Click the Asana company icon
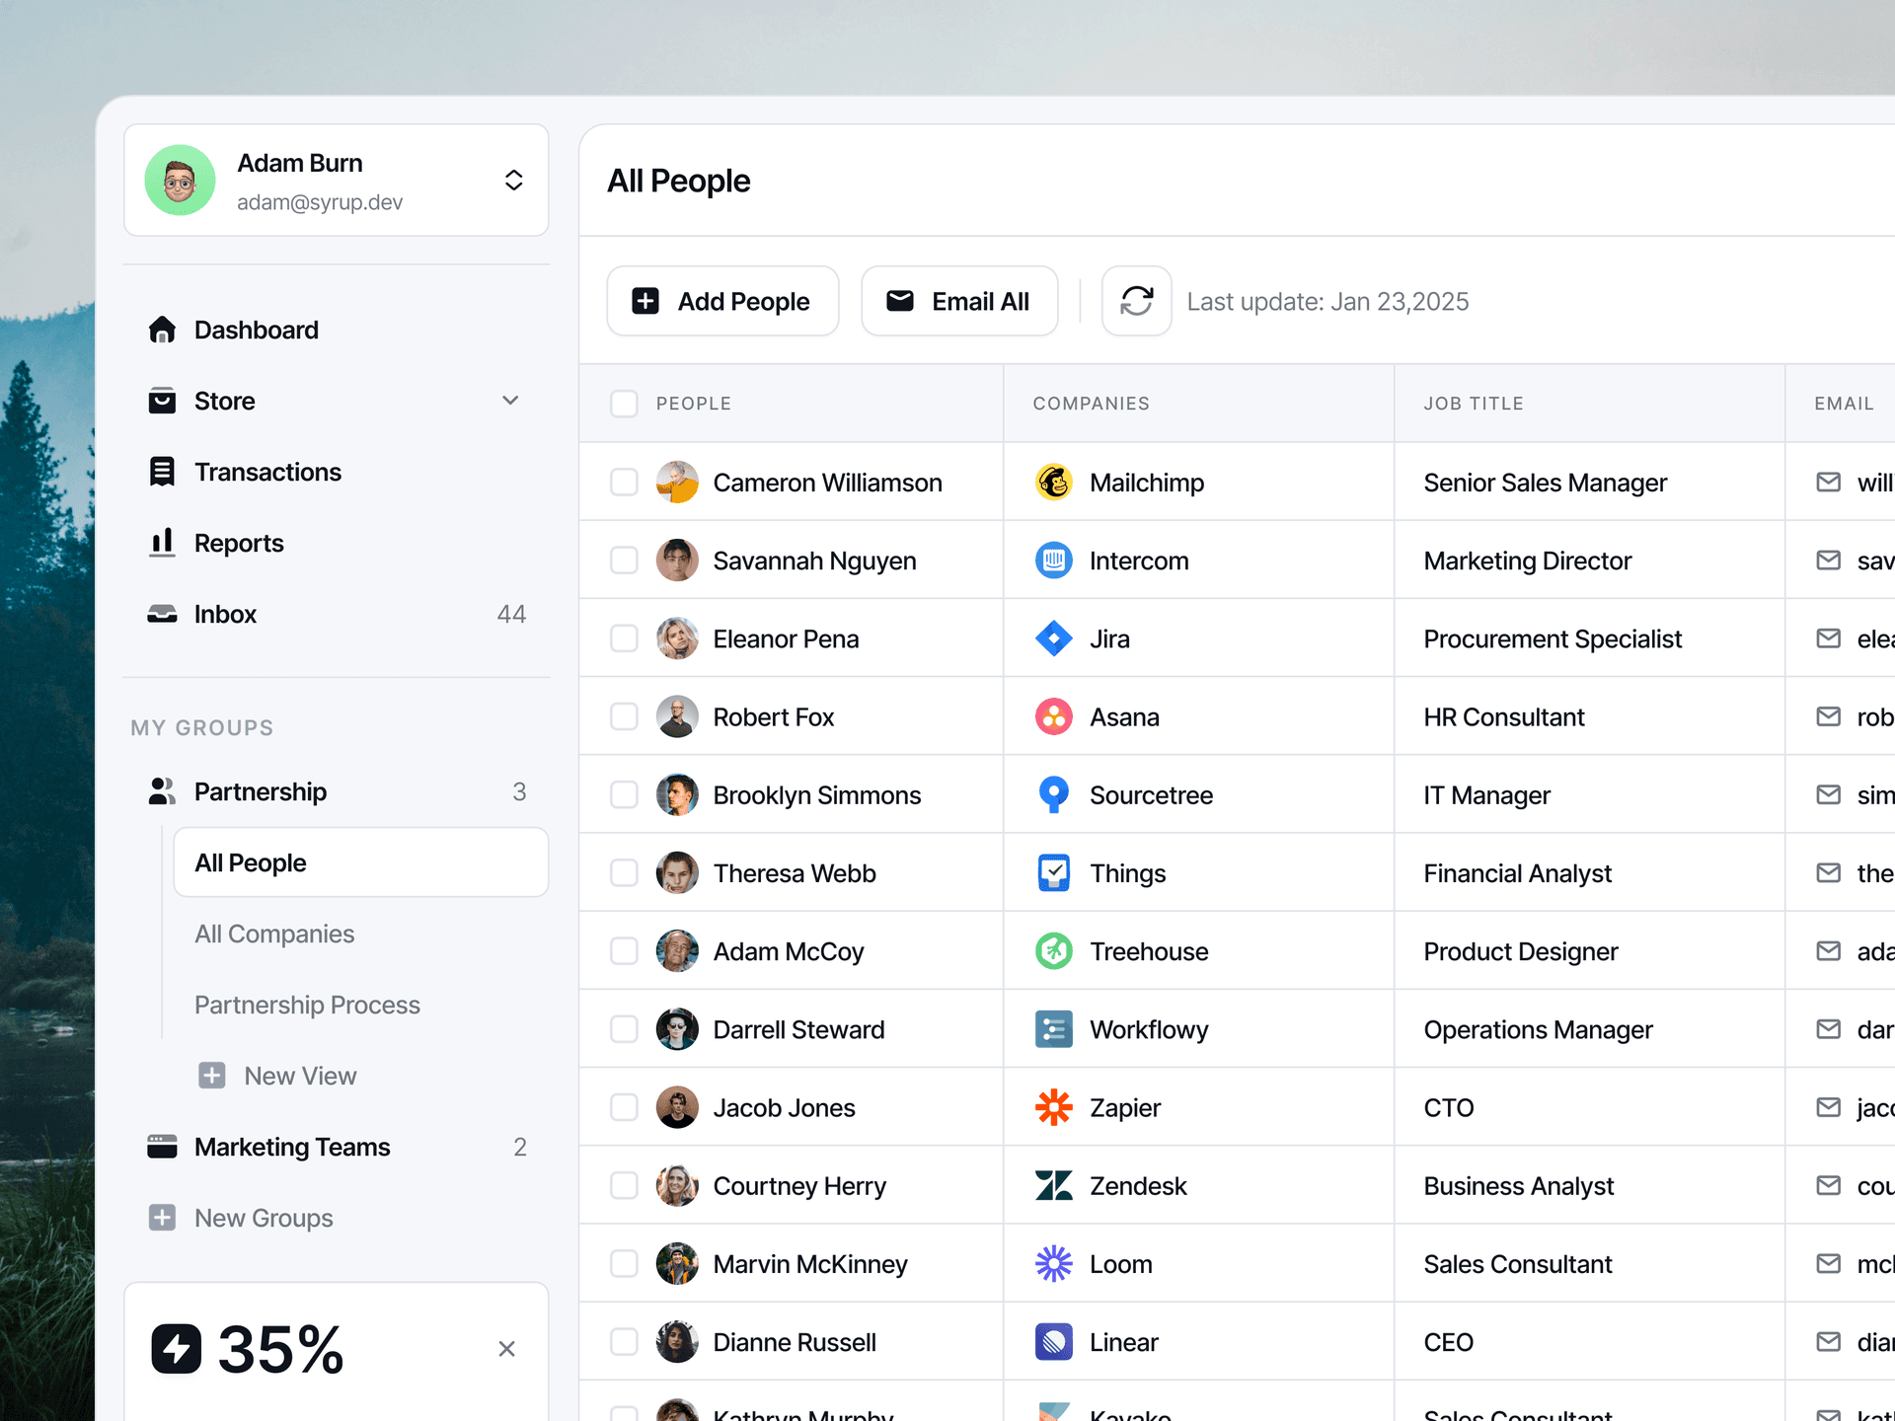This screenshot has height=1421, width=1895. click(1054, 716)
